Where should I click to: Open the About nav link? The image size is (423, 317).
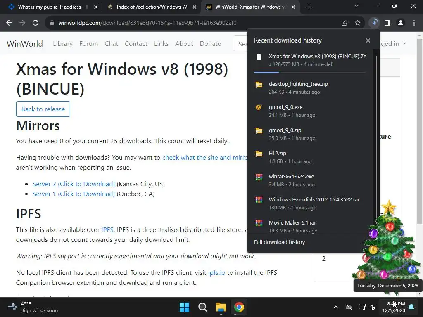click(x=184, y=44)
